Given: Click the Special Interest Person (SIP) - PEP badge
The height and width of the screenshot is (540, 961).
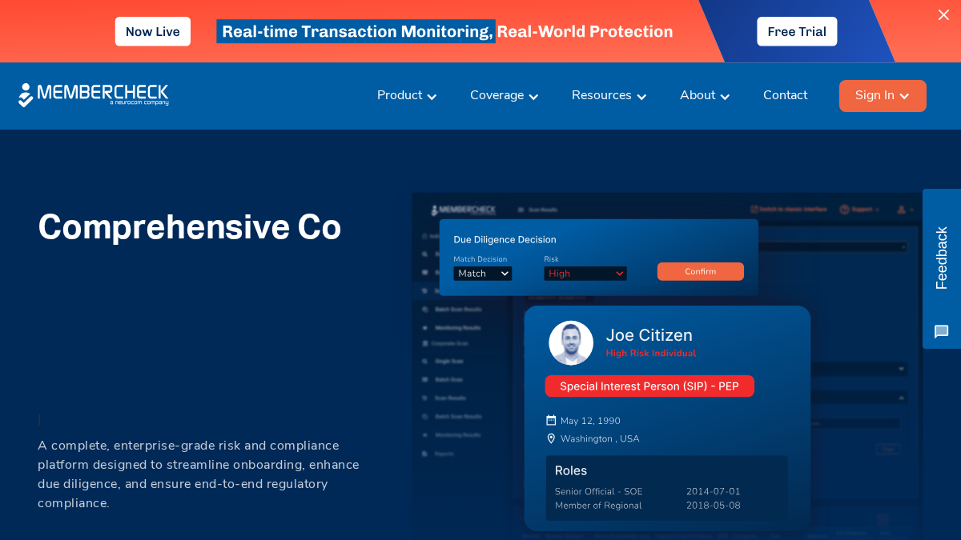Looking at the screenshot, I should tap(649, 386).
